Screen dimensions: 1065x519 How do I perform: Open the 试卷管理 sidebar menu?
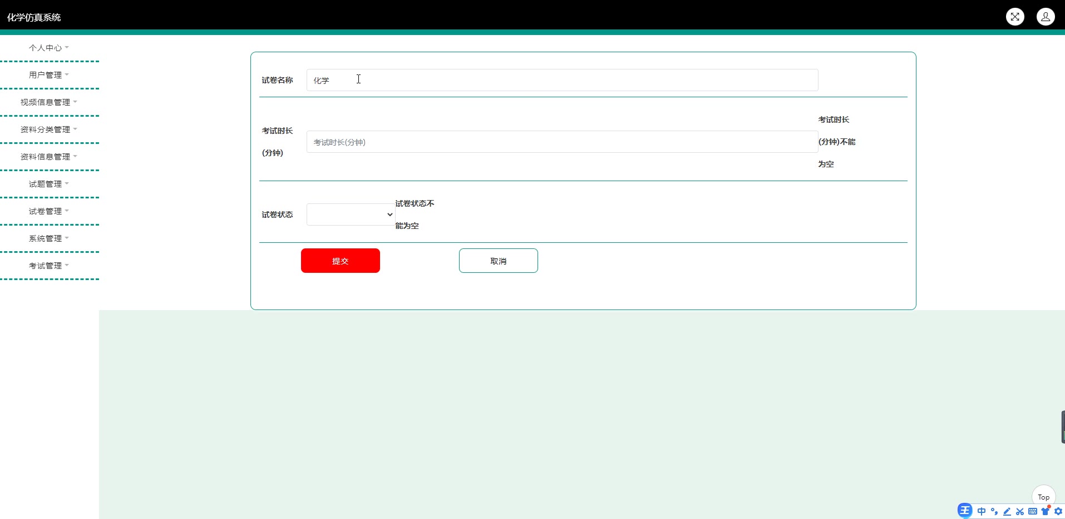[x=49, y=211]
